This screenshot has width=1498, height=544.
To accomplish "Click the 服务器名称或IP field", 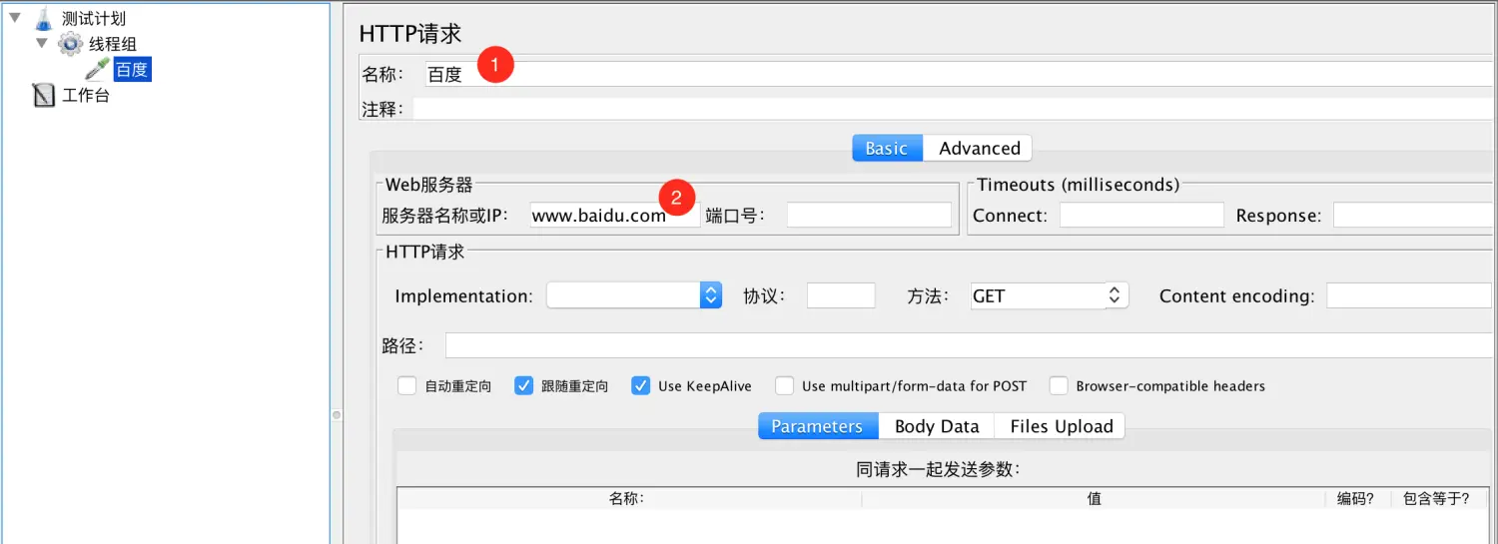I will click(614, 215).
